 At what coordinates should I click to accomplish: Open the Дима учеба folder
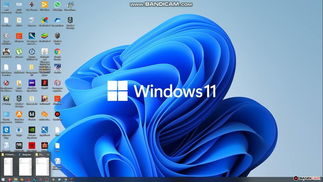pos(32,100)
